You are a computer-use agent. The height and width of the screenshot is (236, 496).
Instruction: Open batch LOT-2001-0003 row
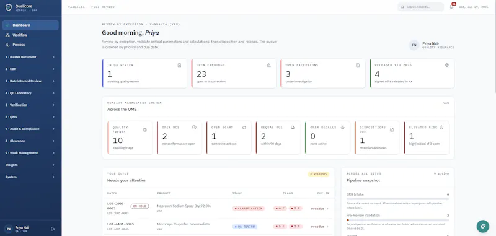click(x=218, y=209)
